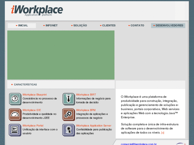194x145 pixels.
Task: Click paragraph starting 'Solução completa e única'
Action: (150, 129)
